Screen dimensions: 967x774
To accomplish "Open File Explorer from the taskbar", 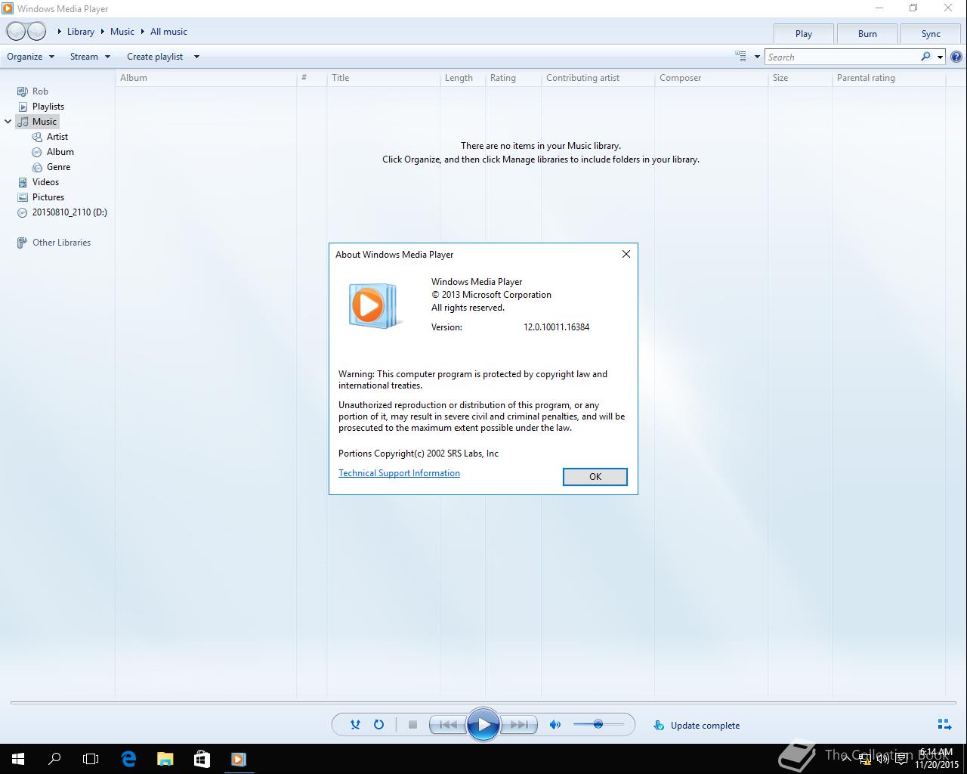I will 165,759.
